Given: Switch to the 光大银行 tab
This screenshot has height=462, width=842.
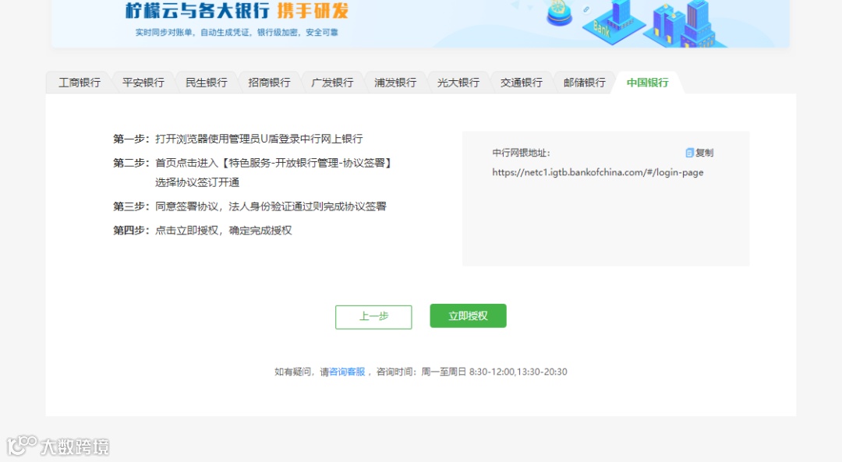Looking at the screenshot, I should click(458, 83).
